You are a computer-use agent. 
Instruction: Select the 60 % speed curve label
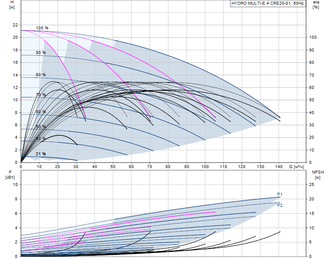point(41,112)
